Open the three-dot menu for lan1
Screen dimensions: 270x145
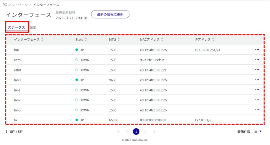pyautogui.click(x=257, y=90)
